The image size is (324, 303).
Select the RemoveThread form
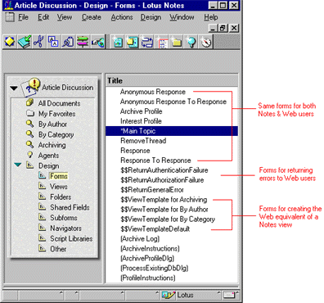pyautogui.click(x=143, y=141)
